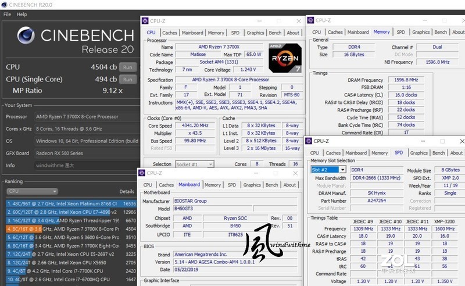Select the Intel Core i7-6700HQ ranking entry
This screenshot has width=465, height=286.
pyautogui.click(x=71, y=280)
